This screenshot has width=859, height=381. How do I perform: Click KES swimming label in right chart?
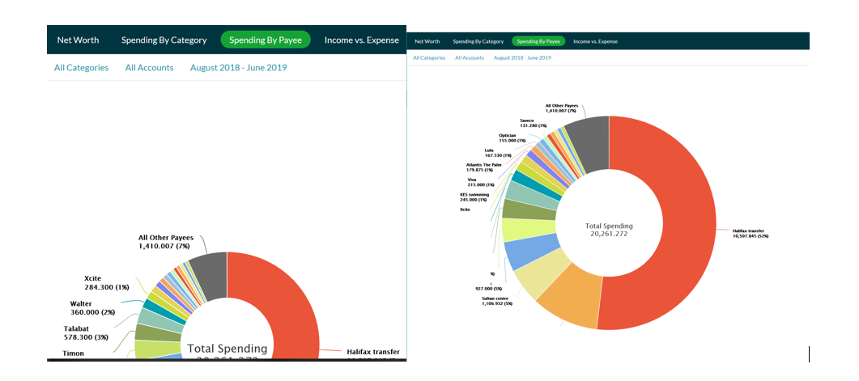point(474,197)
